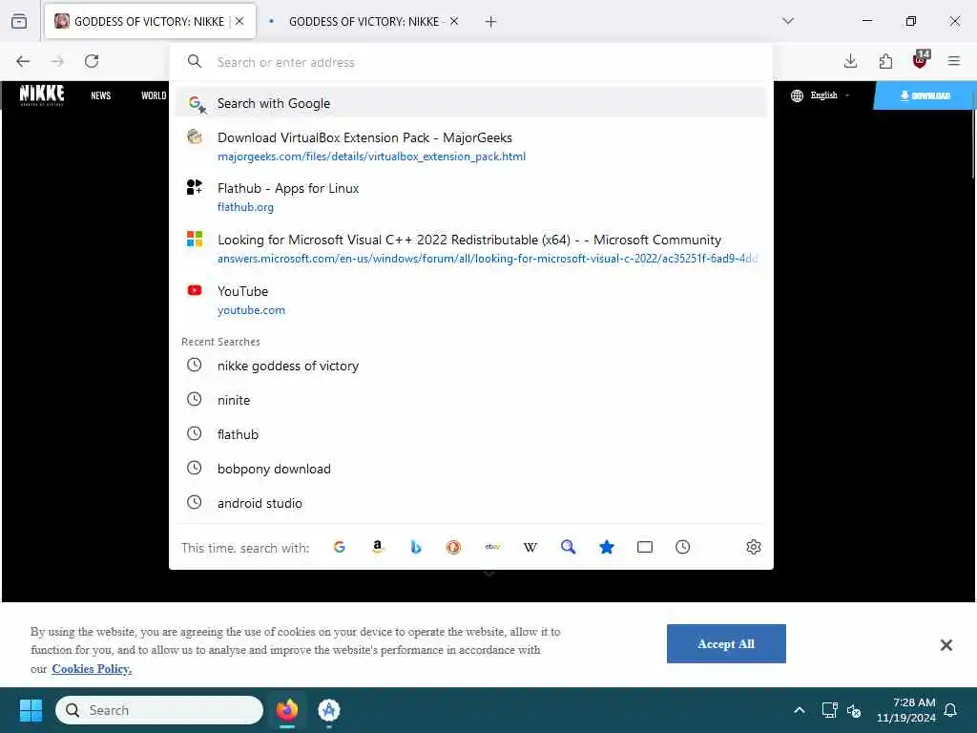The image size is (977, 733).
Task: Reload the current page
Action: click(x=92, y=61)
